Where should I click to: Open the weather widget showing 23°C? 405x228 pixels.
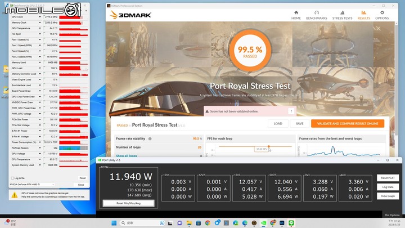coord(11,223)
